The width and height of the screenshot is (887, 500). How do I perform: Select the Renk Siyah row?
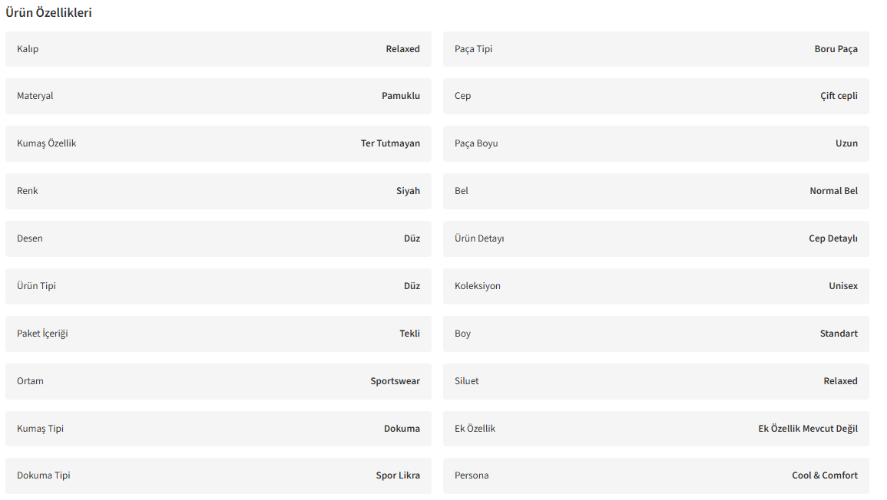(x=218, y=191)
